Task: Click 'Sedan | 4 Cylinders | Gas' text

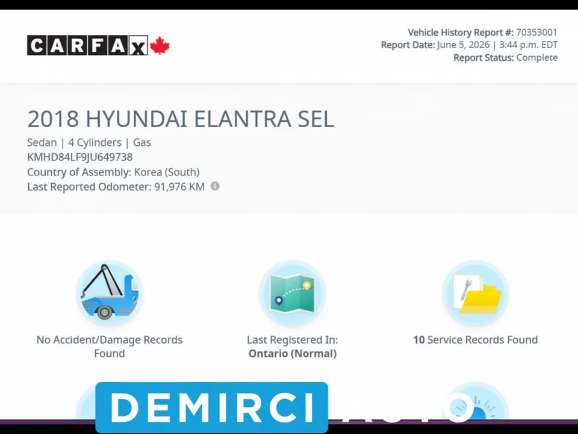Action: pyautogui.click(x=89, y=142)
